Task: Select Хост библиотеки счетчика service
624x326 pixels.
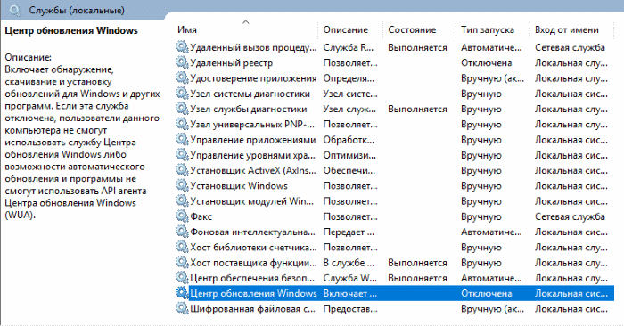Action: 253,248
